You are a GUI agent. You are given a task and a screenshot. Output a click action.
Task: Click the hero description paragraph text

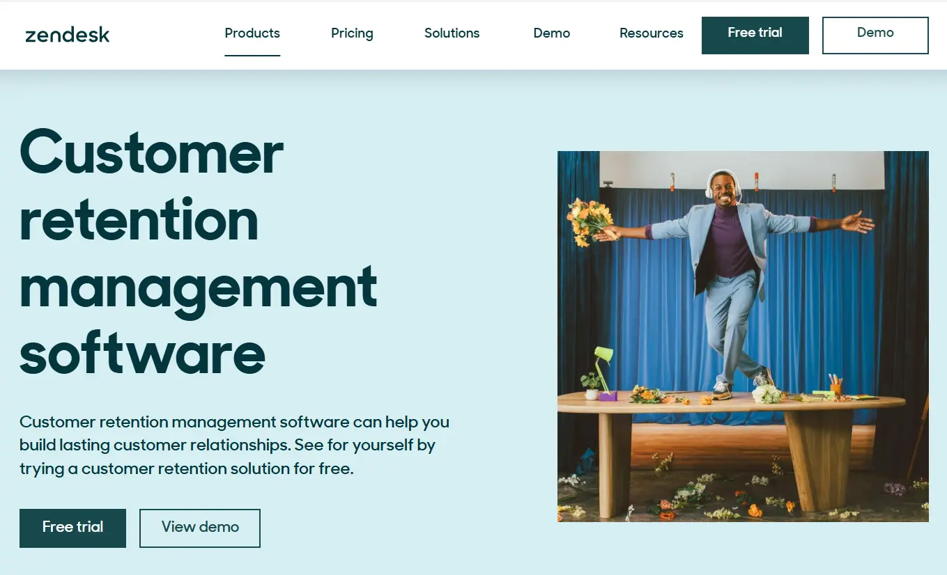pyautogui.click(x=234, y=445)
